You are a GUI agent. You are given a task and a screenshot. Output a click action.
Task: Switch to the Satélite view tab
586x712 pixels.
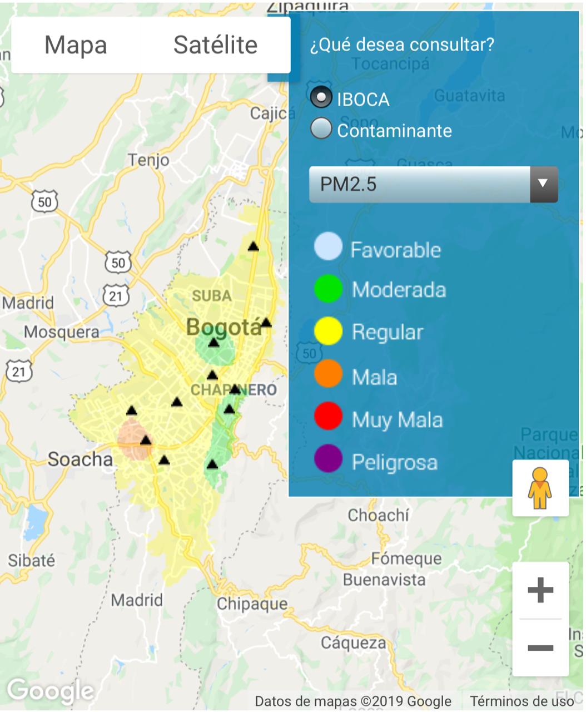click(x=215, y=45)
